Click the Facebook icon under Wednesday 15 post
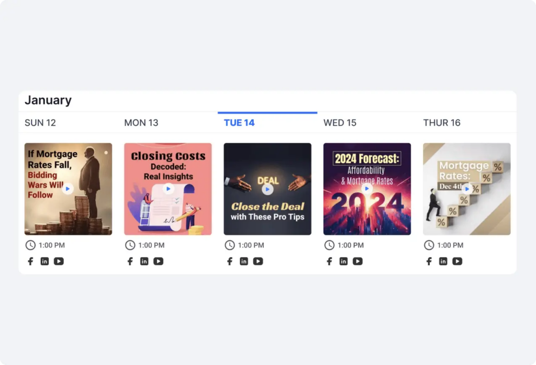The height and width of the screenshot is (365, 536). click(329, 261)
